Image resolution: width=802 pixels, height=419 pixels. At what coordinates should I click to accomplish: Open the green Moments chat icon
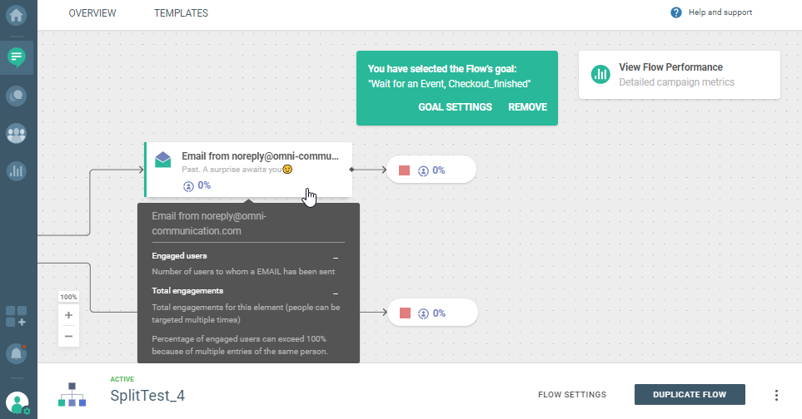[17, 57]
